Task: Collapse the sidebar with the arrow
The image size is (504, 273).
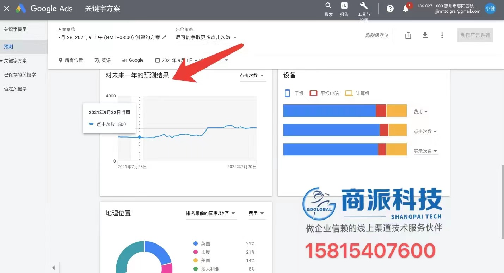Action: [54, 268]
